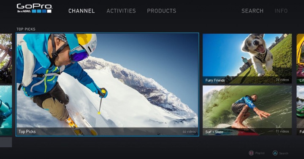Click the triangle Search button icon
Screen dimensions: 304x159
point(275,153)
